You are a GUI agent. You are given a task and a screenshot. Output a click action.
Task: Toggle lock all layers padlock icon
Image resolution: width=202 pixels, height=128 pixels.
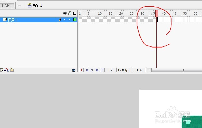[70, 13]
